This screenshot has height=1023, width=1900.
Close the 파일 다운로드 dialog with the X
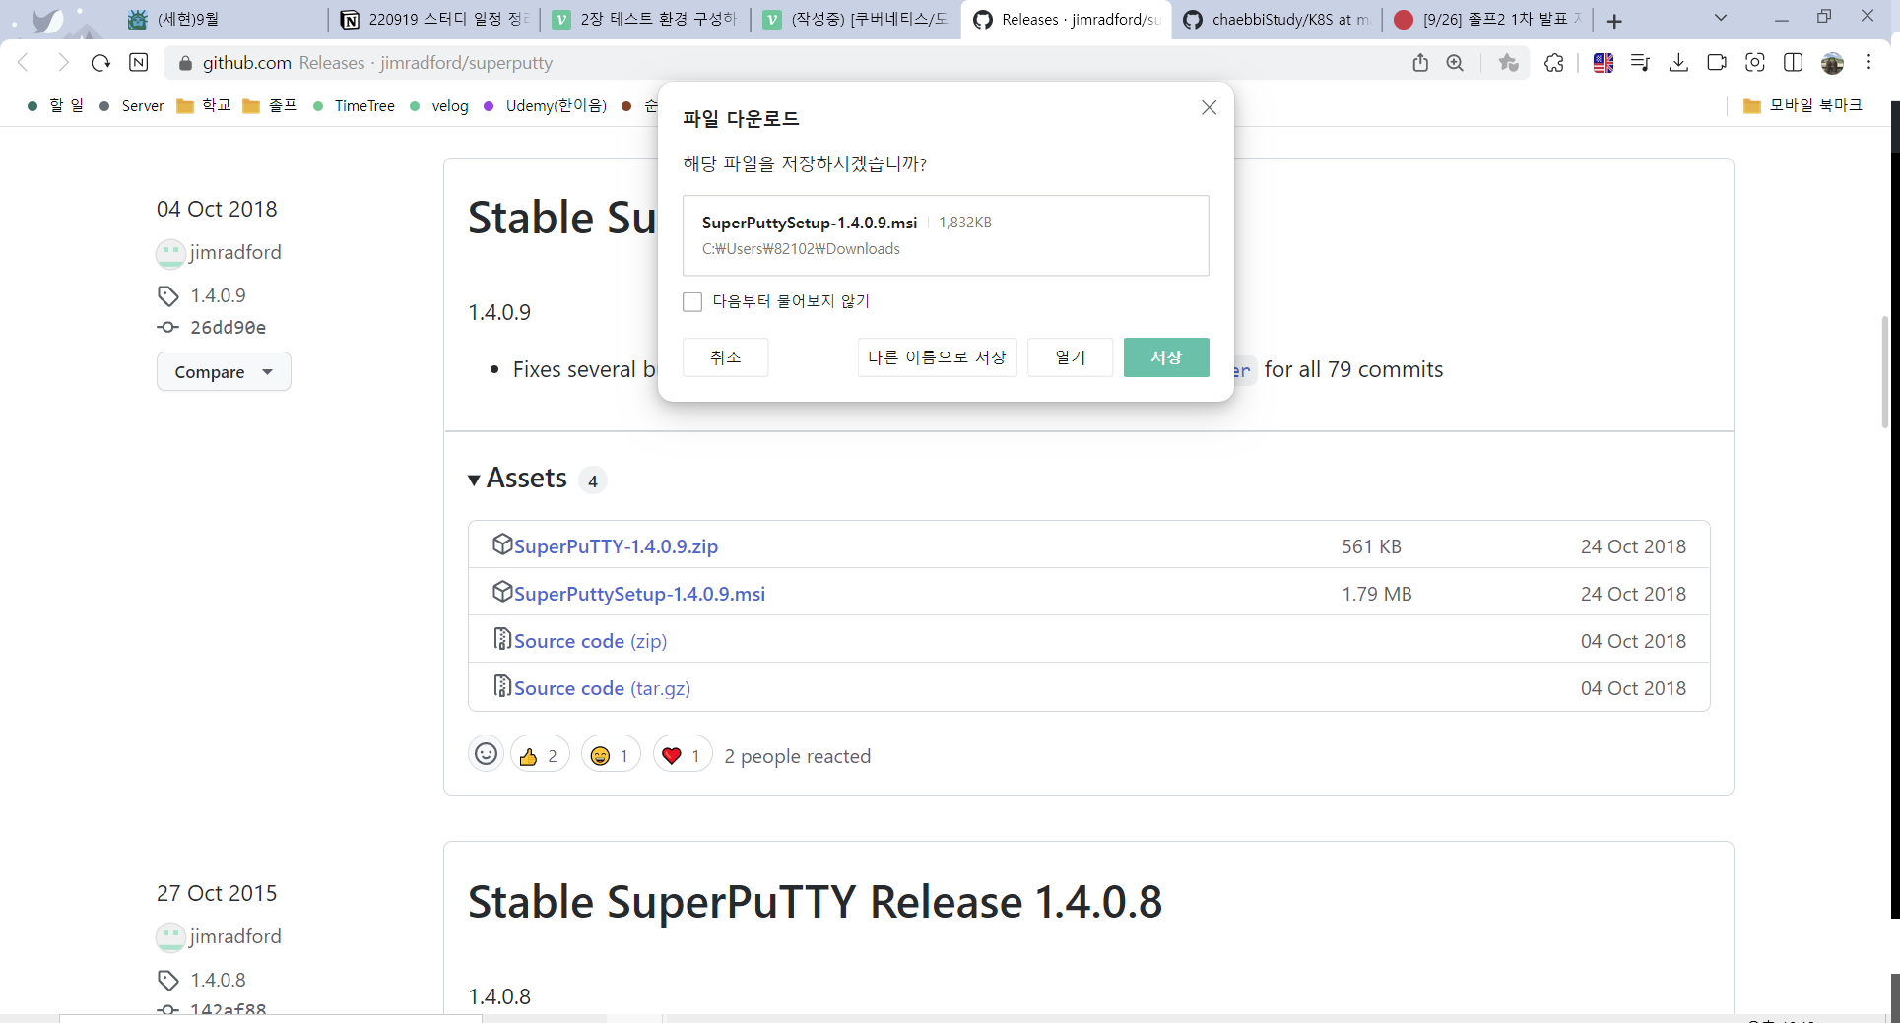1210,107
